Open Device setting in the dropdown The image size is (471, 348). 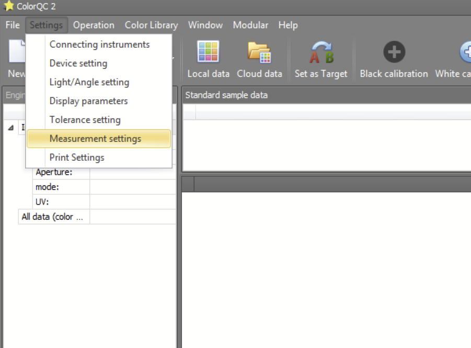coord(78,63)
